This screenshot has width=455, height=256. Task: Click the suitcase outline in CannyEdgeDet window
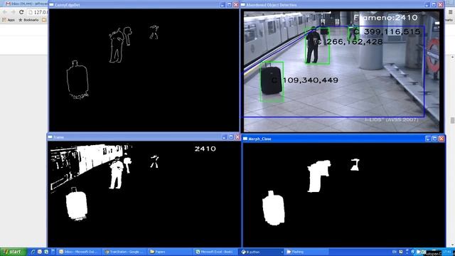tap(77, 80)
